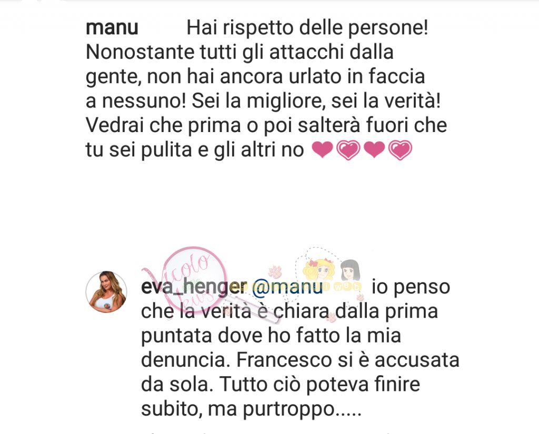Click the paw print left of blonde girl
The height and width of the screenshot is (434, 539).
pos(275,271)
